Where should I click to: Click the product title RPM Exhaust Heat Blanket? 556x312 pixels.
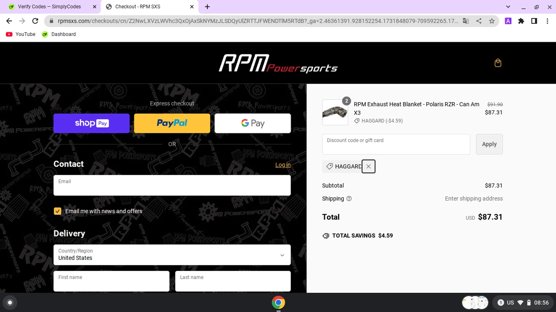pos(417,108)
